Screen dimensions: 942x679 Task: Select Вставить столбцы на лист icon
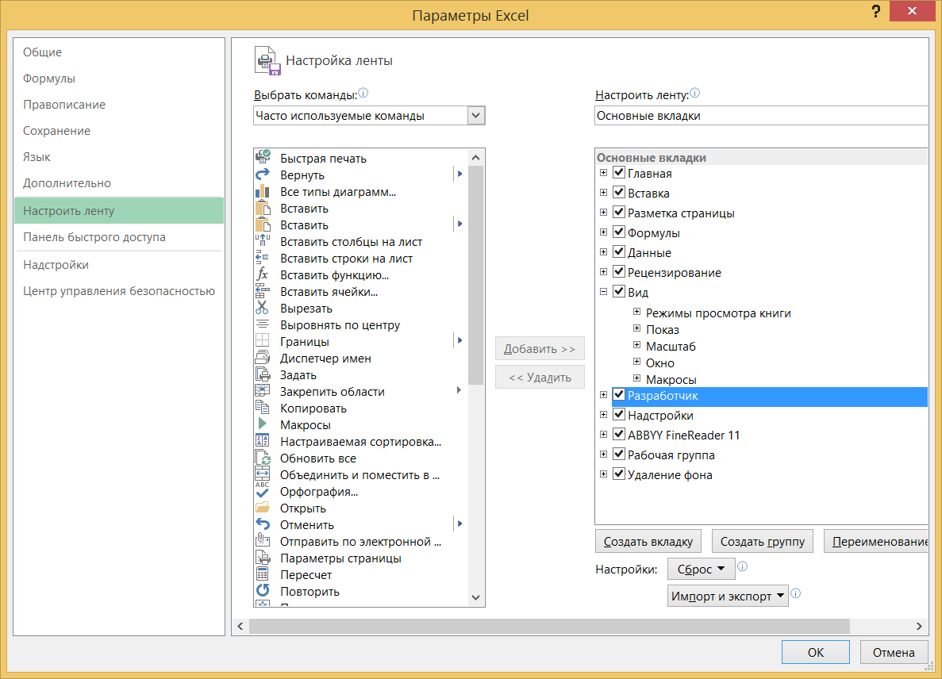pyautogui.click(x=263, y=241)
